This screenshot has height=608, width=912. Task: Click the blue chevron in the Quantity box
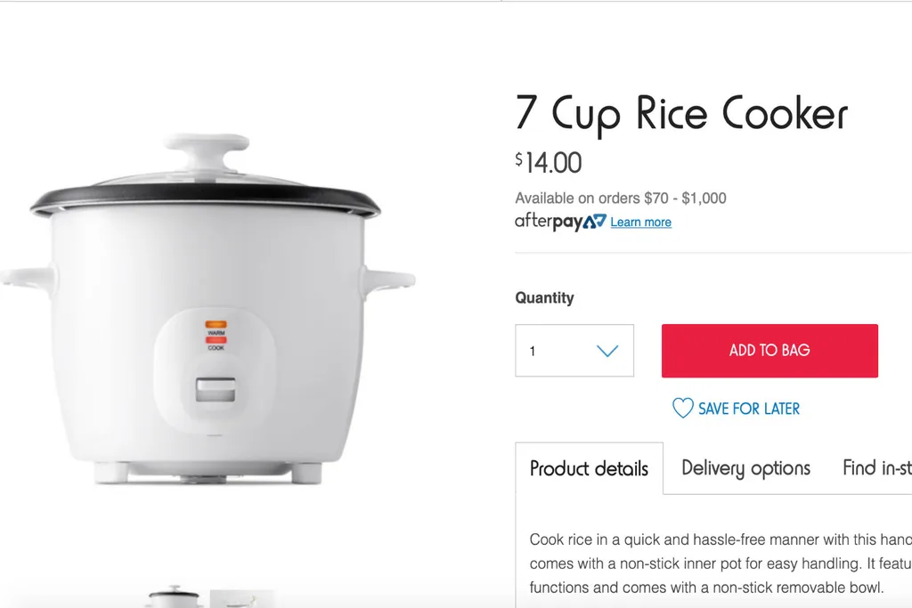tap(607, 351)
